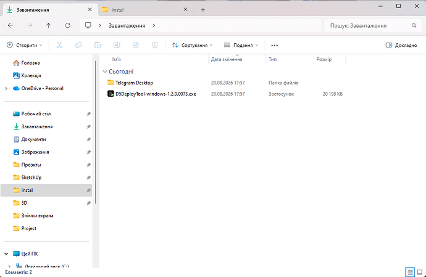The image size is (426, 277).
Task: Click the Rename icon in toolbar
Action: pyautogui.click(x=117, y=45)
